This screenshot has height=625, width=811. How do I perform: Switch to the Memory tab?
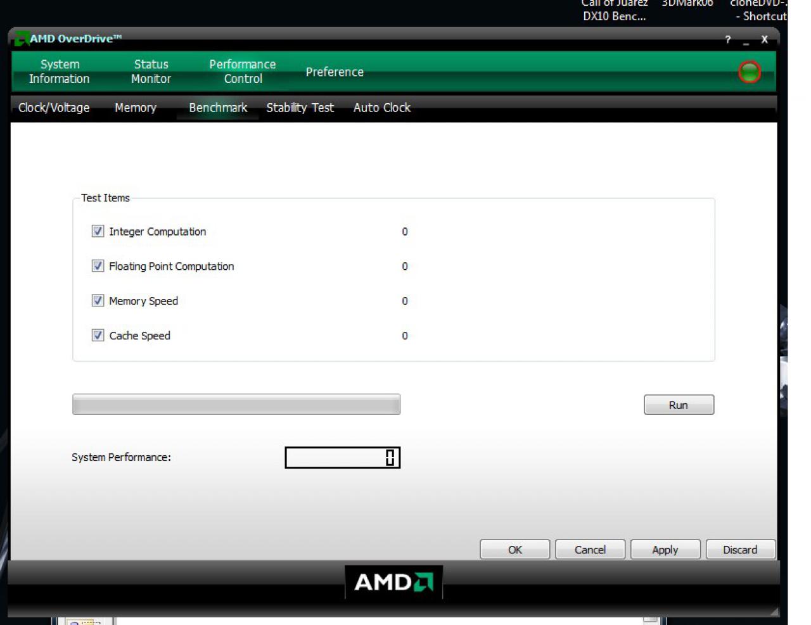(x=136, y=108)
